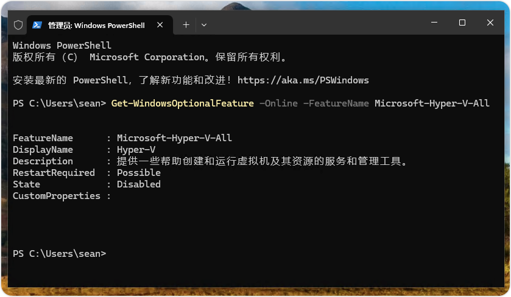Click the FeatureName output label
This screenshot has width=511, height=297.
(x=43, y=138)
